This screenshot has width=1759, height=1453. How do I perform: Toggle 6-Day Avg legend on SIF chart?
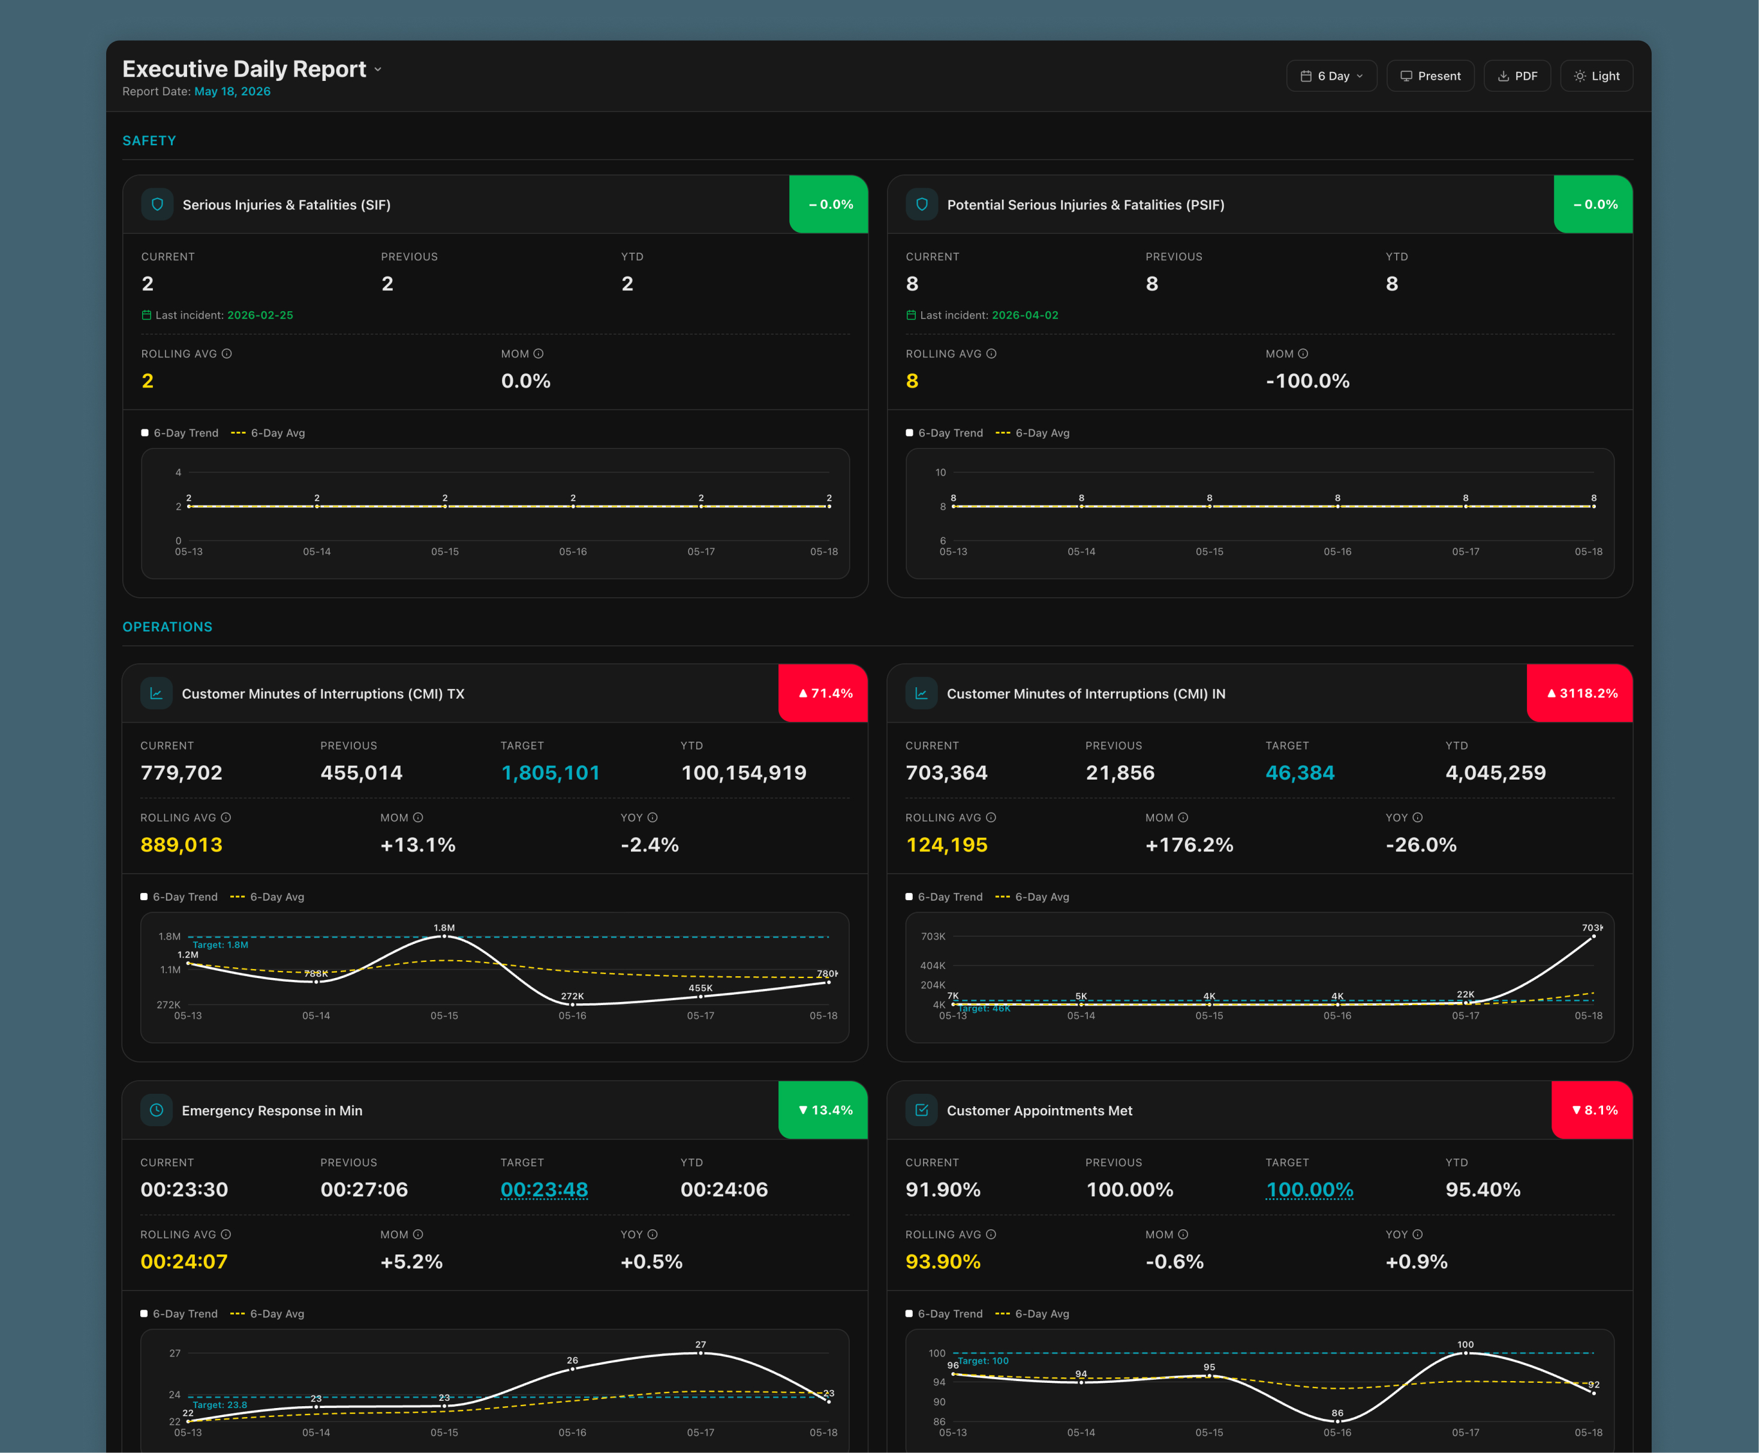pyautogui.click(x=268, y=433)
